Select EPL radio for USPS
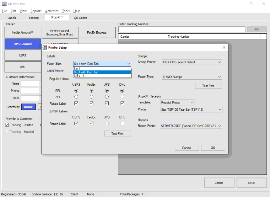 pyautogui.click(x=76, y=91)
